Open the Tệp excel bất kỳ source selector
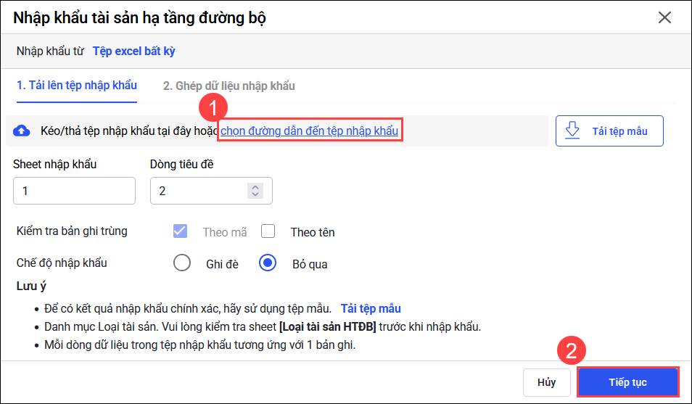This screenshot has width=692, height=404. [133, 51]
